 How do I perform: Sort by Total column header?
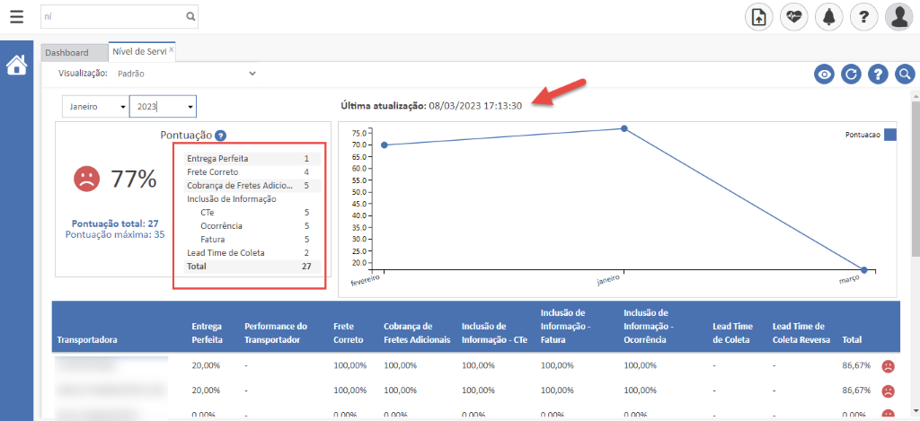pyautogui.click(x=852, y=340)
